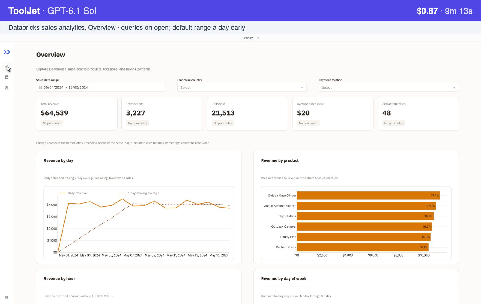481x304 pixels.
Task: Expand sidebar using bottom panel toggle icon
Action: tap(7, 298)
